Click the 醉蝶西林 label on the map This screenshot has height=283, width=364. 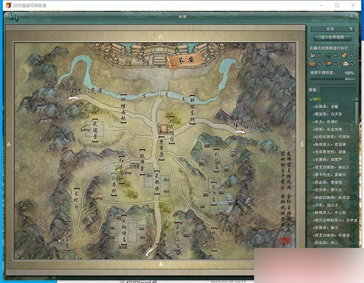(x=123, y=108)
